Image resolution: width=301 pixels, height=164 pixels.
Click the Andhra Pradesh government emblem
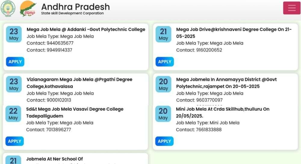tap(8, 8)
